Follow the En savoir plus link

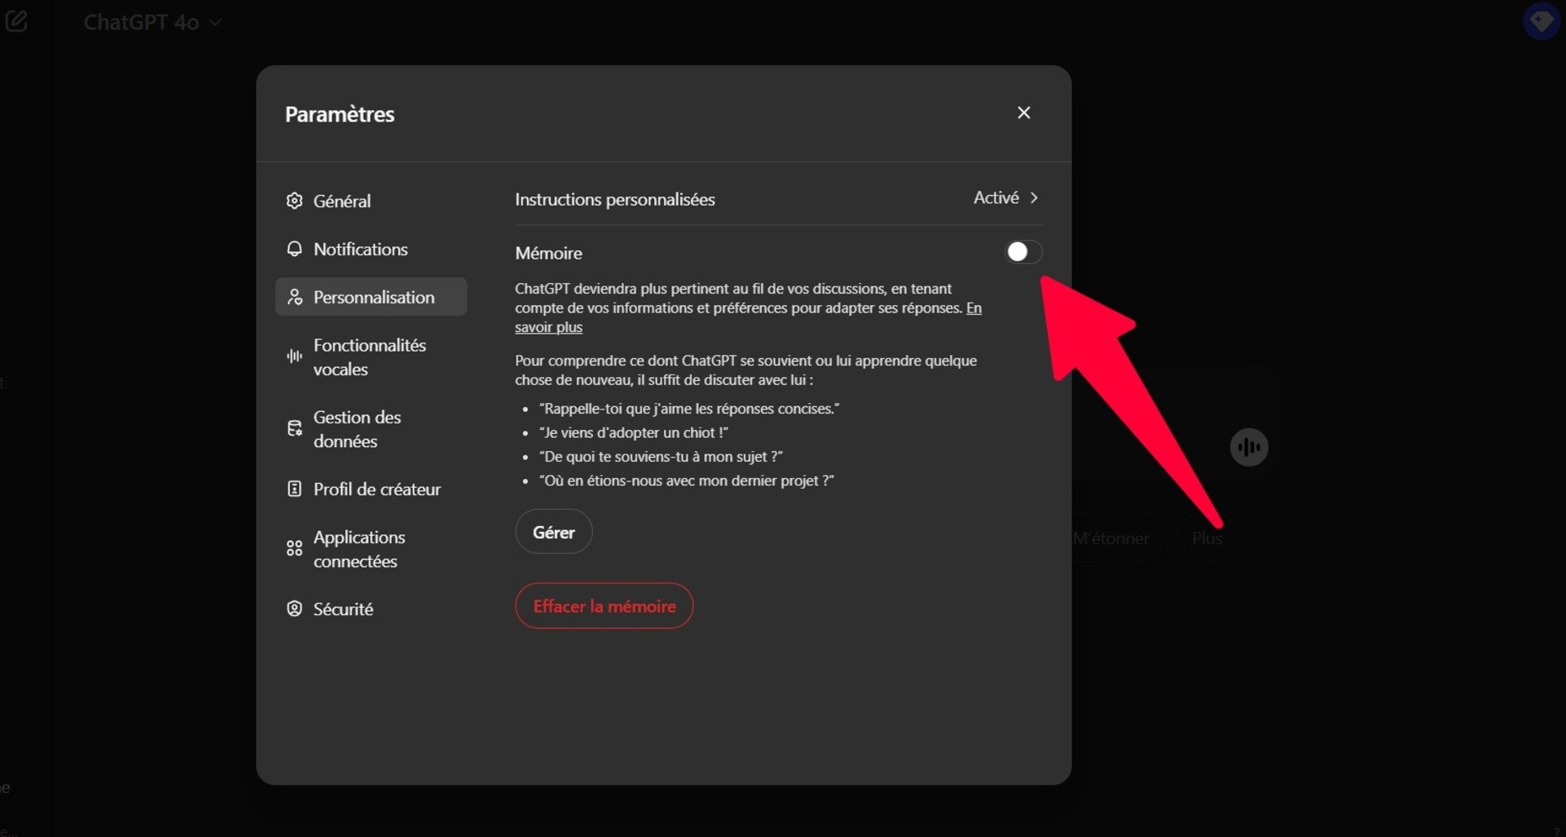(x=548, y=327)
